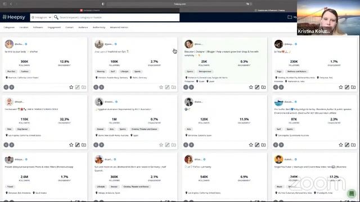Edit notes on the 100K followers card
360x202 pixels.
pos(168,88)
